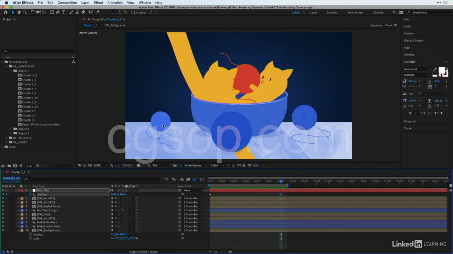
Task: Click the timeline zoom slider handle
Action: tap(215, 252)
